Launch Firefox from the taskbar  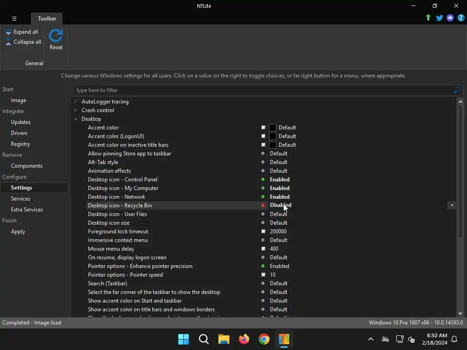(x=244, y=339)
